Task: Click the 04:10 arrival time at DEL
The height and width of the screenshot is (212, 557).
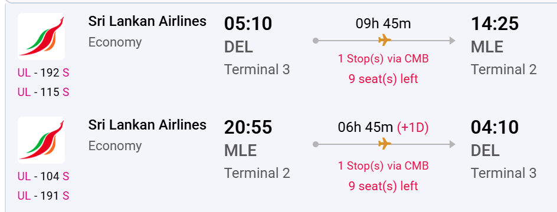Action: pos(495,127)
